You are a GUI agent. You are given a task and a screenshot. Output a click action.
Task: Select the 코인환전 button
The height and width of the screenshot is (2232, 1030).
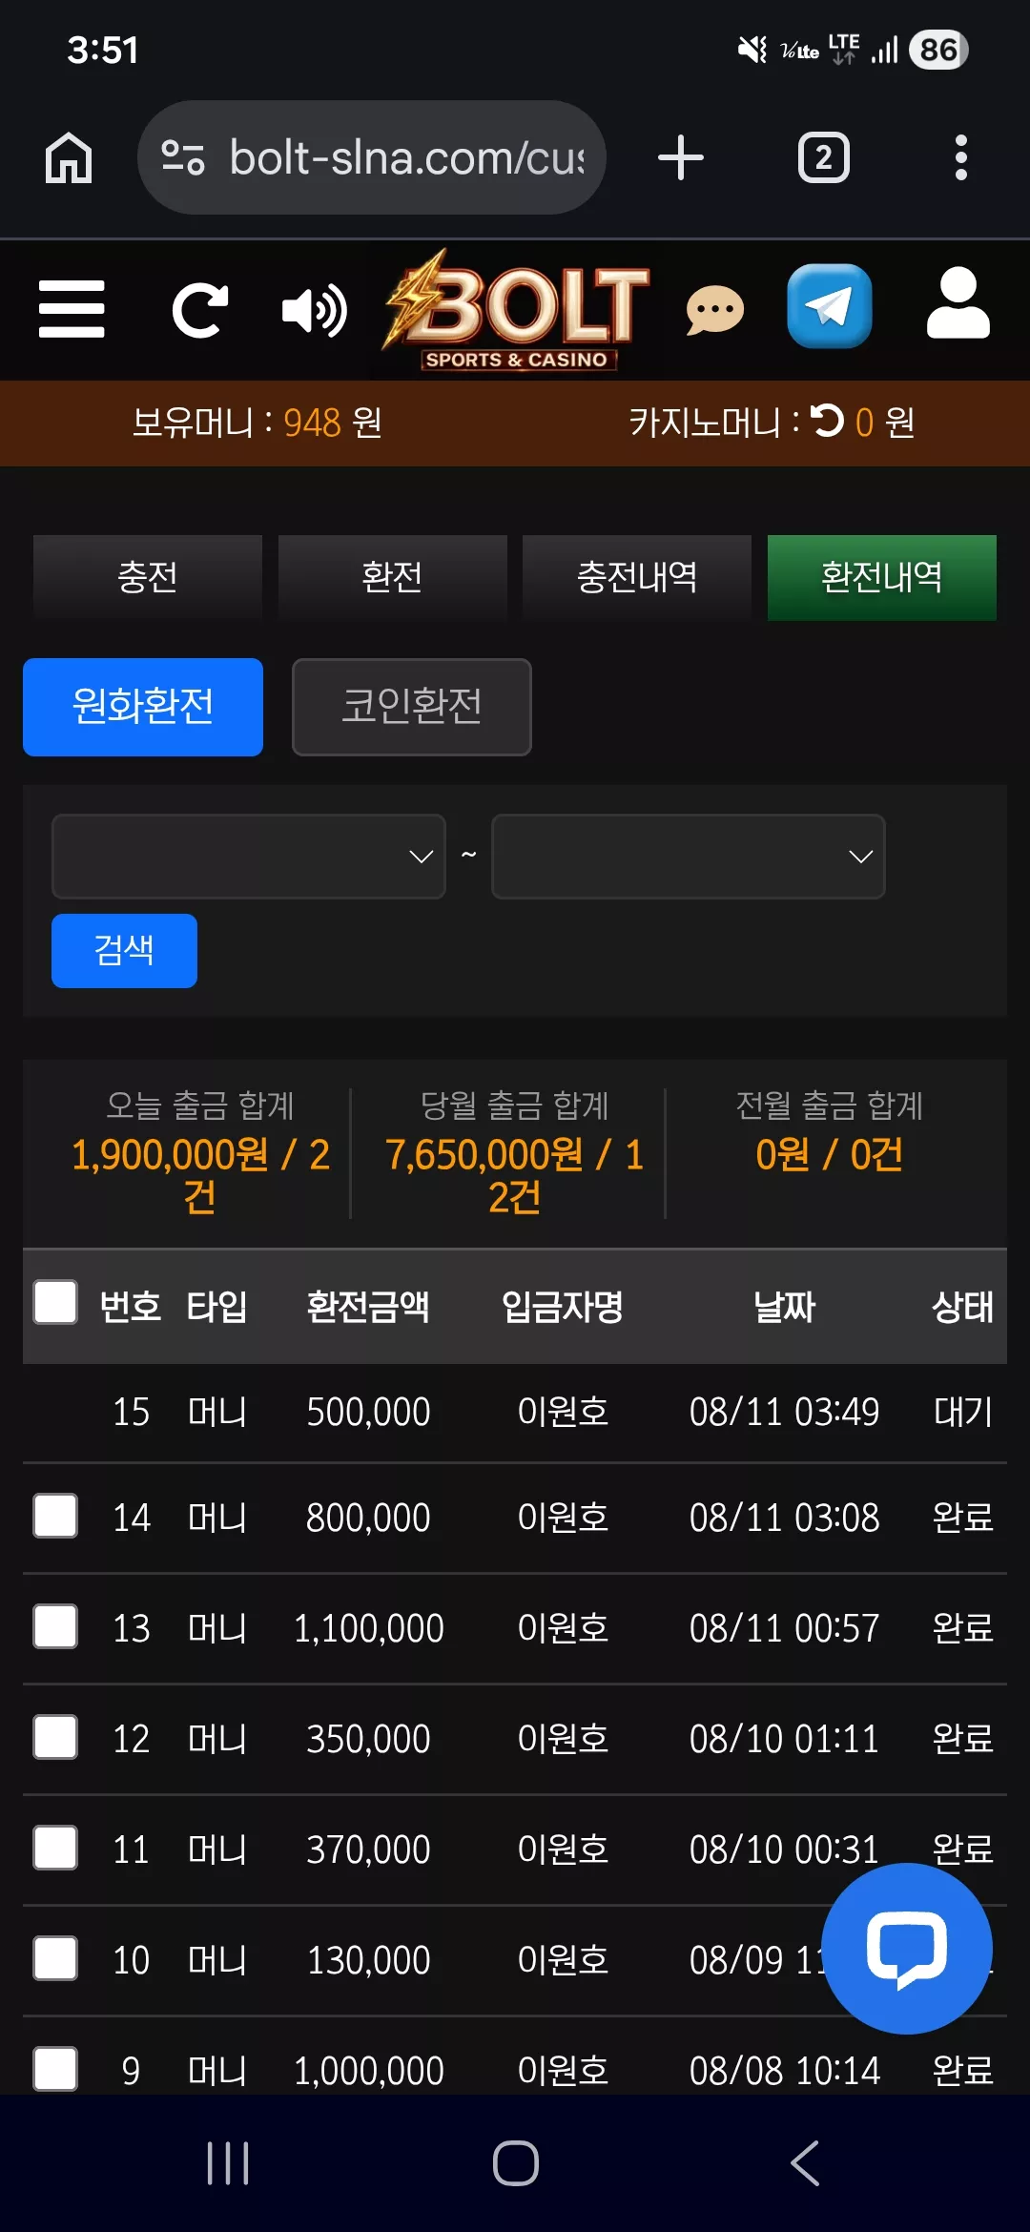[412, 707]
